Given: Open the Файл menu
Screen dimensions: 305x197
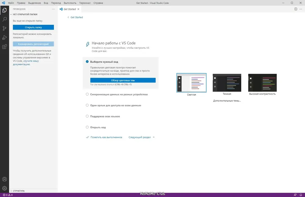Looking at the screenshot, I should [x=11, y=3].
